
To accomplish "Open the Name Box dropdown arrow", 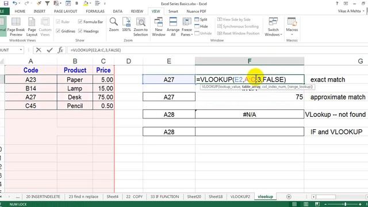I will click(21, 50).
